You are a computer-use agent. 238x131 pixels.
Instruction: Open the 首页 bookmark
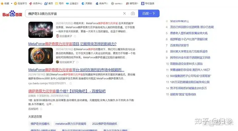coord(49,4)
